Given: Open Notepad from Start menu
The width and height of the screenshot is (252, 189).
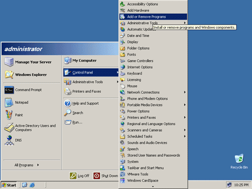Looking at the screenshot, I should [32, 102].
